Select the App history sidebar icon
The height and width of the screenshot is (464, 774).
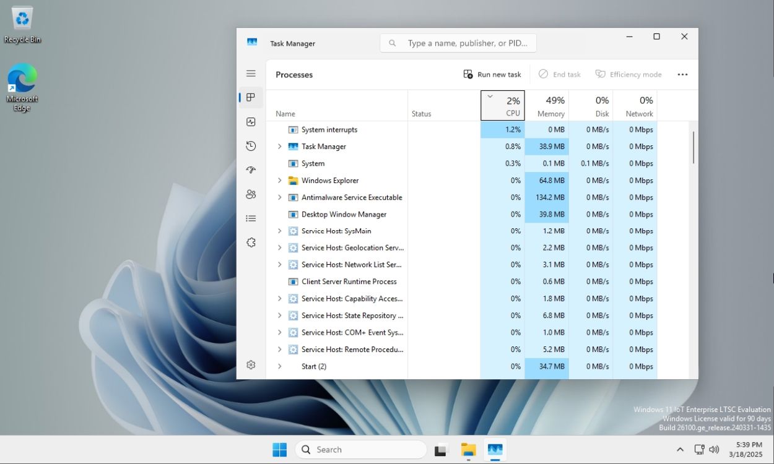pyautogui.click(x=251, y=145)
